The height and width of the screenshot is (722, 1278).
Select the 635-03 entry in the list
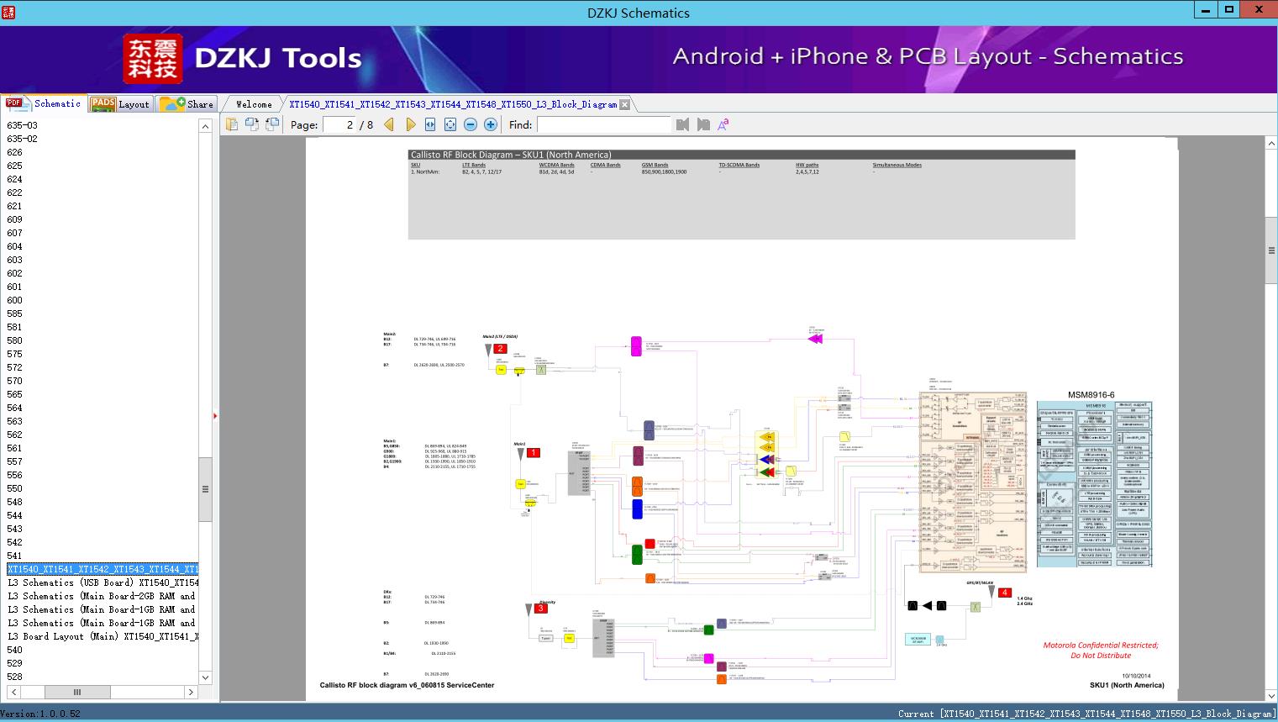(x=23, y=125)
